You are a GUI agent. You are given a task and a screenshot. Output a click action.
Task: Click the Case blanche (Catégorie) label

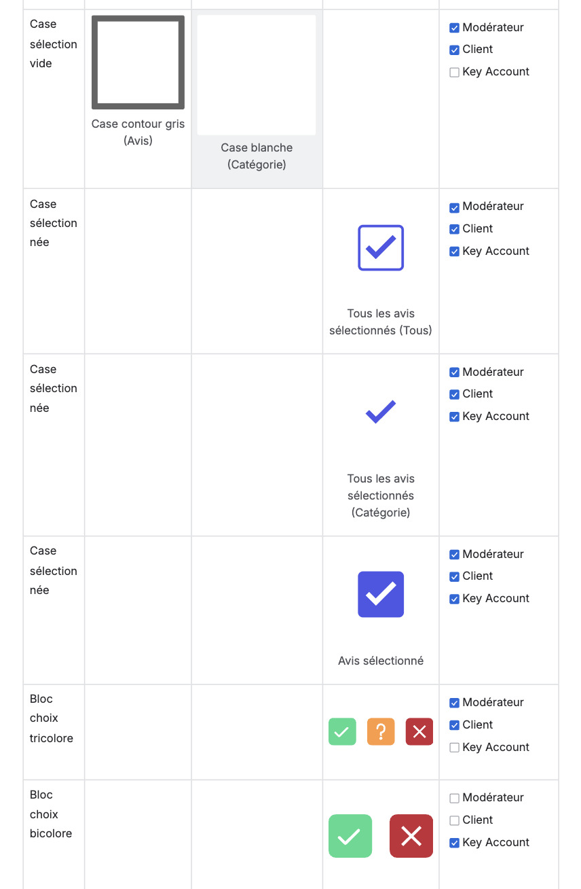coord(257,156)
